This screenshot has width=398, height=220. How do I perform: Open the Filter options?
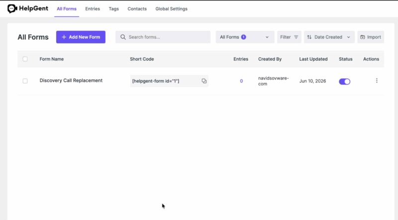(289, 37)
